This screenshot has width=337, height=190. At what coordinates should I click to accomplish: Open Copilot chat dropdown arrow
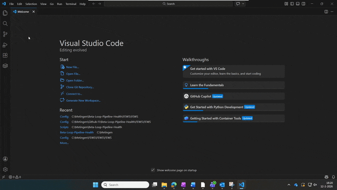[x=243, y=4]
